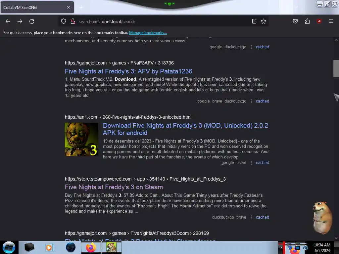Image resolution: width=339 pixels, height=254 pixels.
Task: Show hidden system tray icons arrow
Action: pyautogui.click(x=281, y=247)
